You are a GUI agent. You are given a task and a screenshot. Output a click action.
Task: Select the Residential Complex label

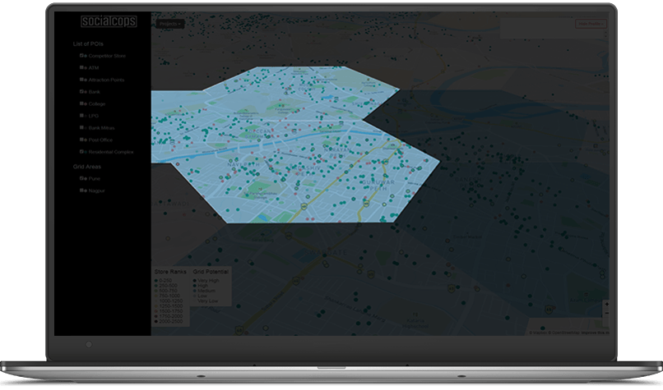(x=111, y=152)
